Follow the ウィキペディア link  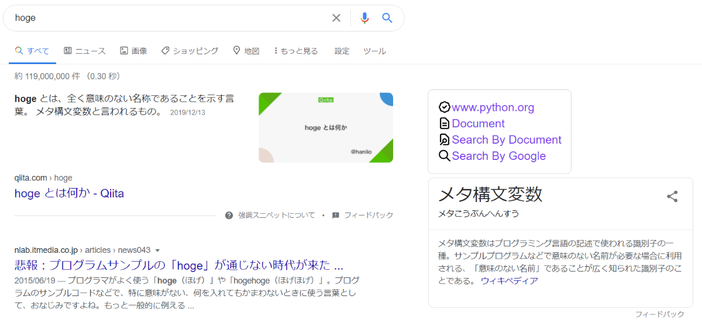pyautogui.click(x=510, y=281)
